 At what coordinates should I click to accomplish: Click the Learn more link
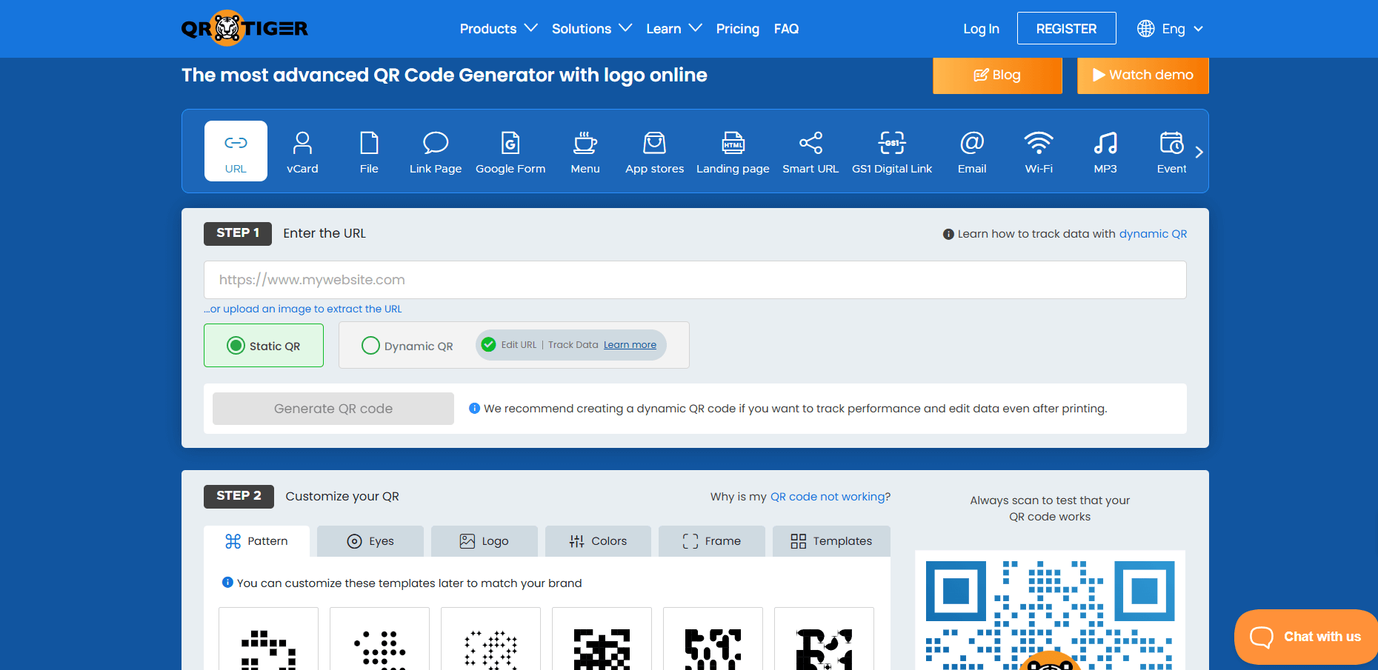pyautogui.click(x=630, y=345)
